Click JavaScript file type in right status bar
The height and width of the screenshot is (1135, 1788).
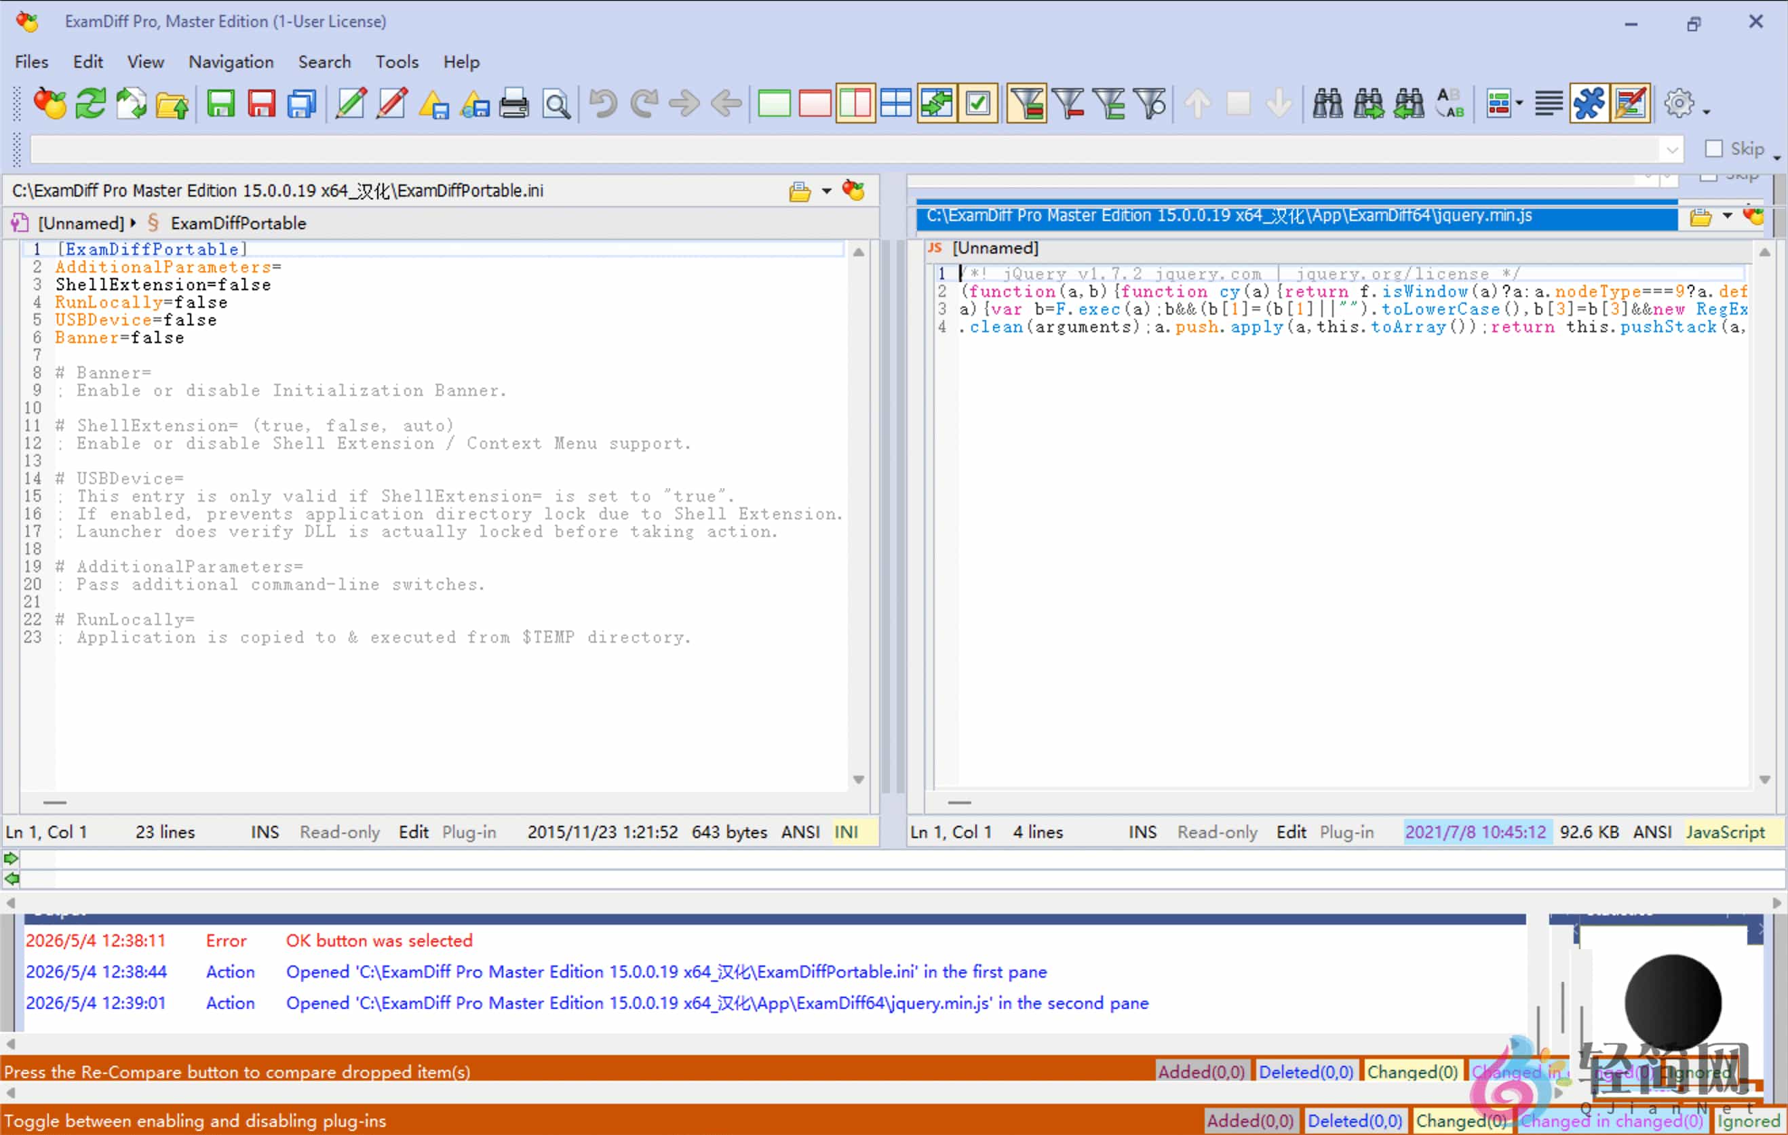click(x=1725, y=832)
